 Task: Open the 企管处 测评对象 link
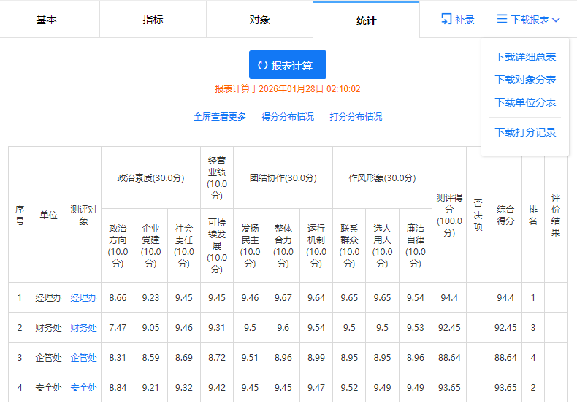tap(83, 357)
